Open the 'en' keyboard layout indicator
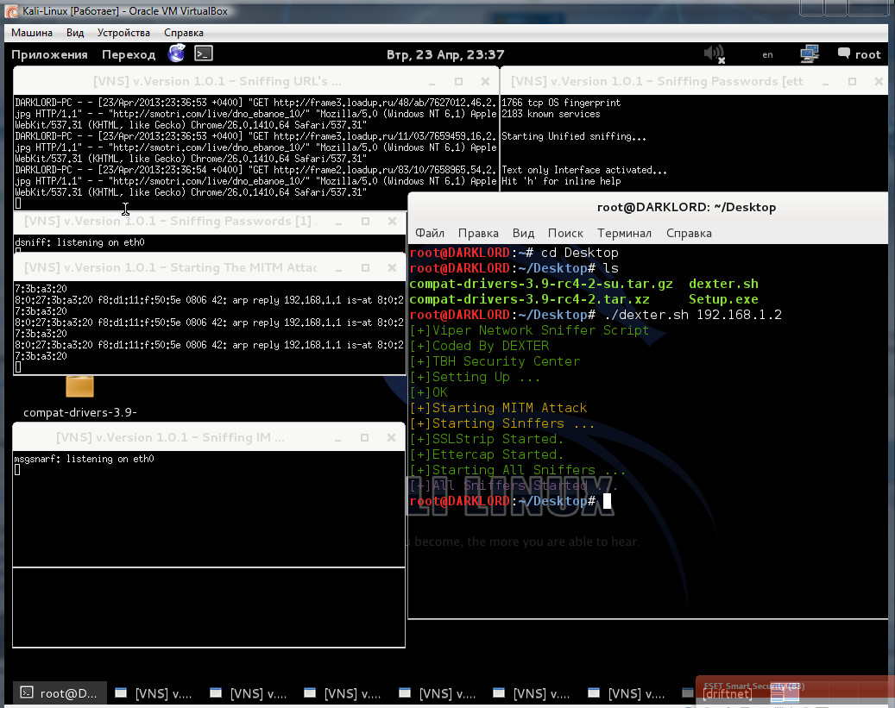 click(767, 55)
